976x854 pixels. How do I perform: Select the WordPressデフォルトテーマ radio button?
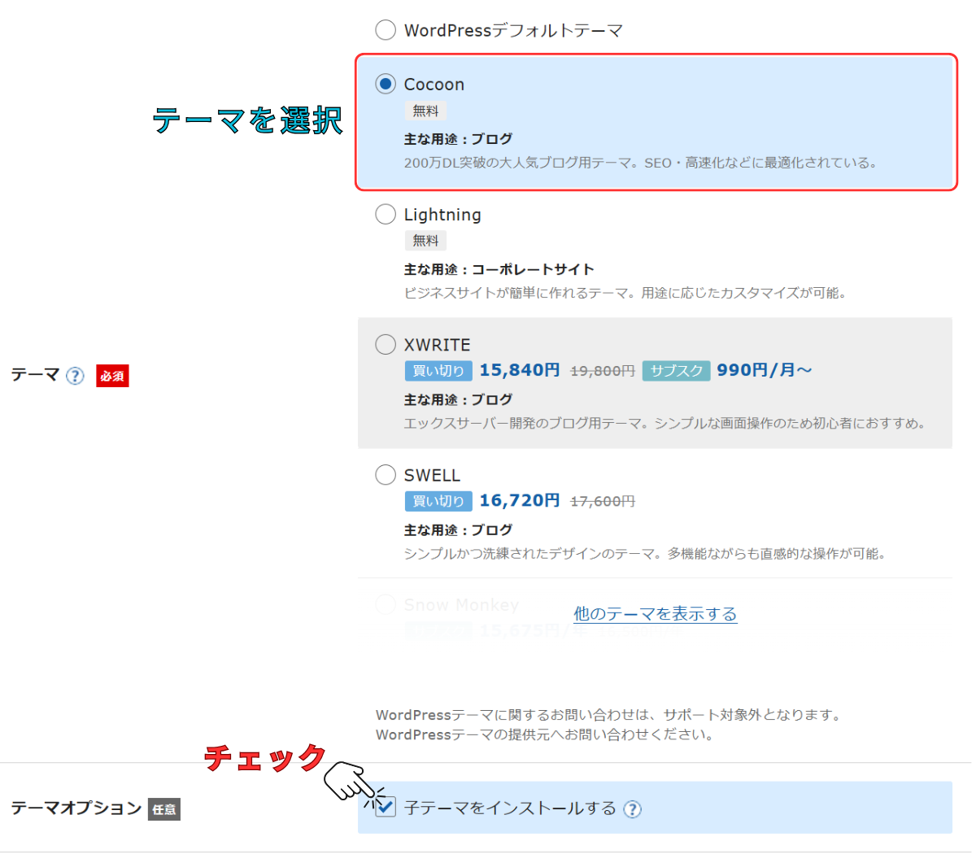pyautogui.click(x=386, y=30)
